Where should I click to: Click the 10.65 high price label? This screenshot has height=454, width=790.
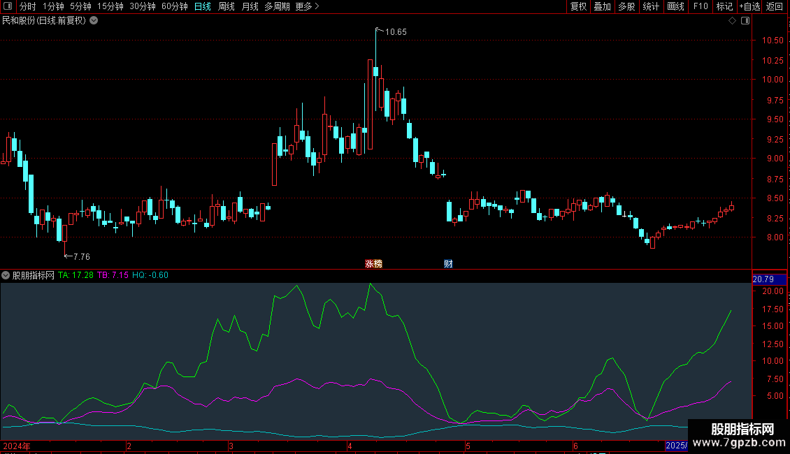[x=396, y=31]
